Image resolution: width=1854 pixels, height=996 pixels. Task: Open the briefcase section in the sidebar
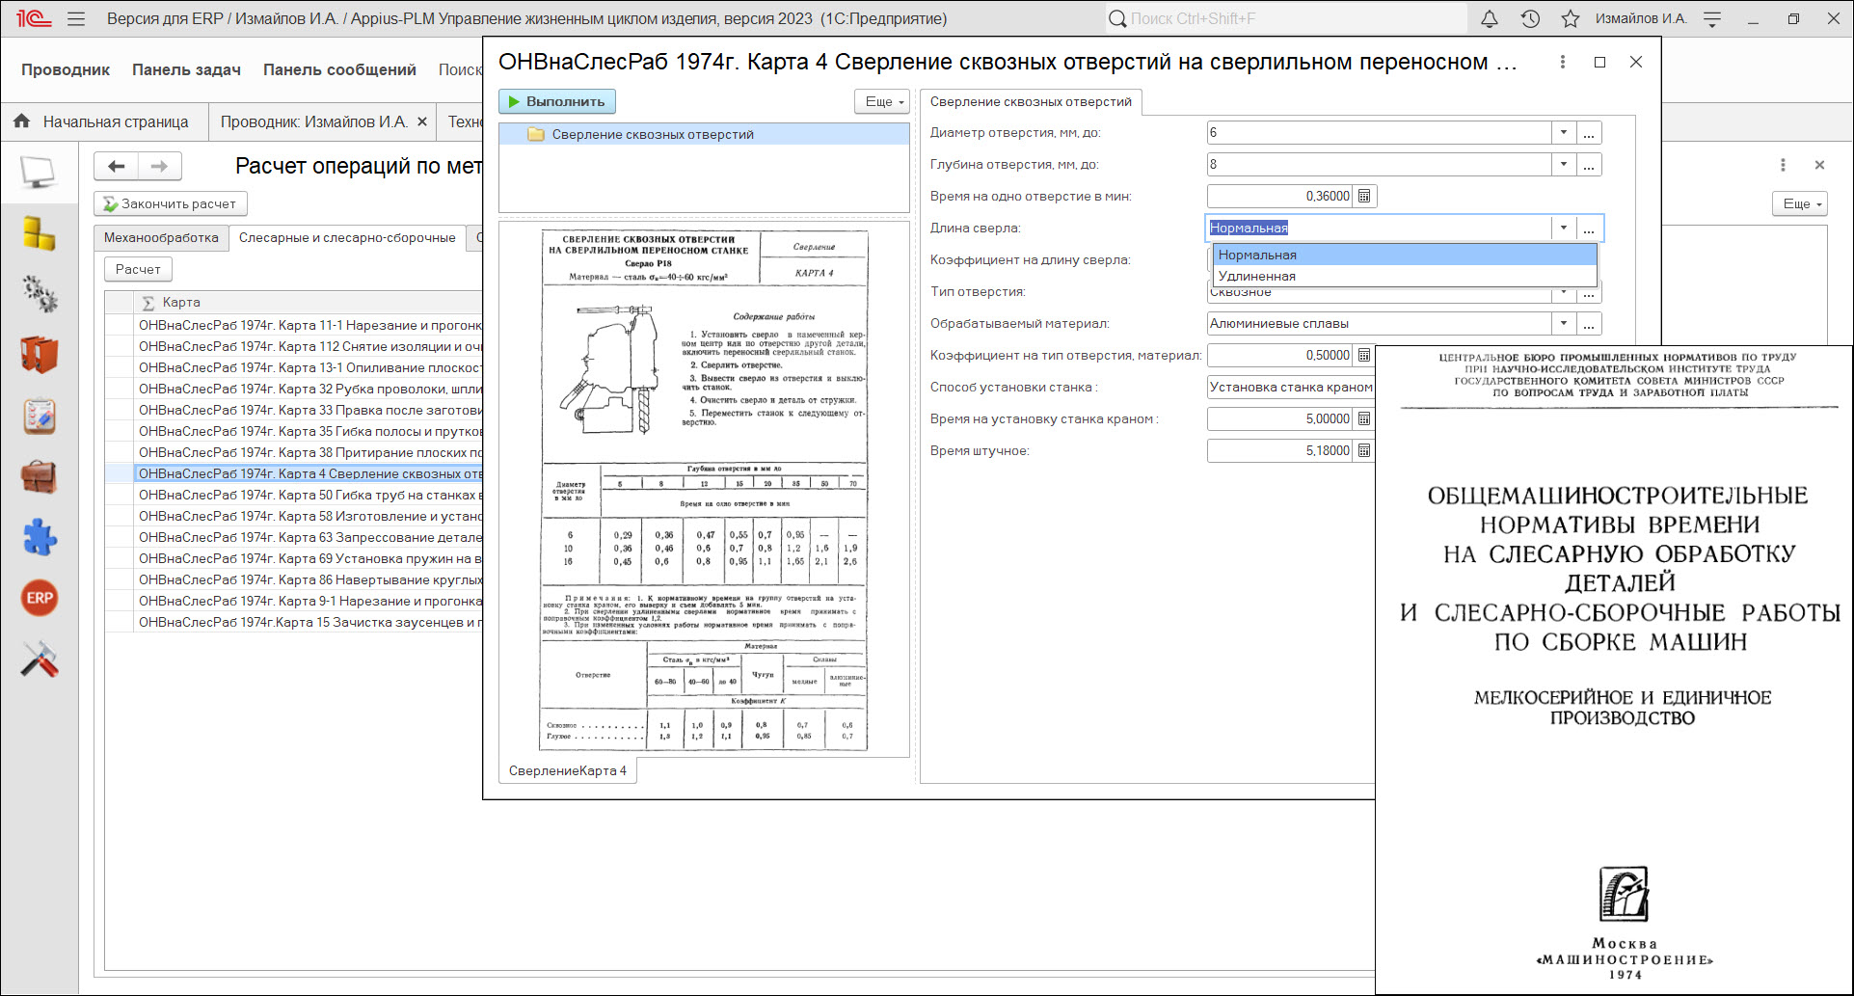pyautogui.click(x=39, y=476)
